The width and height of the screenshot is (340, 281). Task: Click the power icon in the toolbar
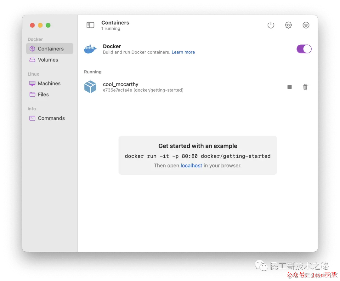(271, 25)
